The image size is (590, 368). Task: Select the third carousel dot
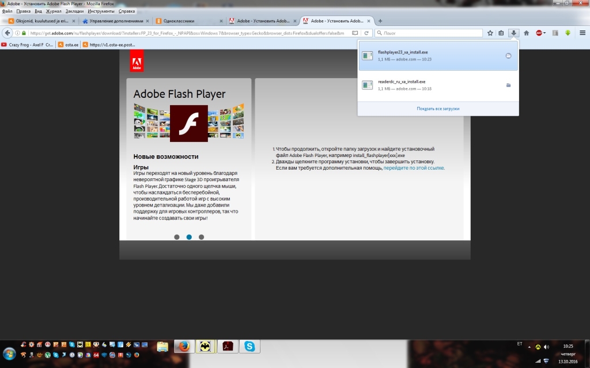(x=201, y=237)
